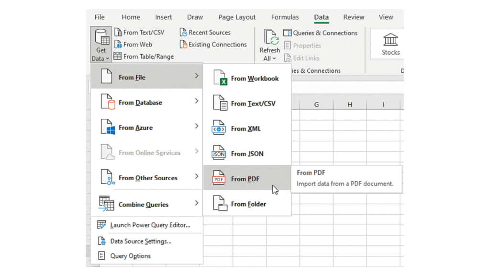Select the Data ribbon tab
The width and height of the screenshot is (490, 276).
(321, 18)
